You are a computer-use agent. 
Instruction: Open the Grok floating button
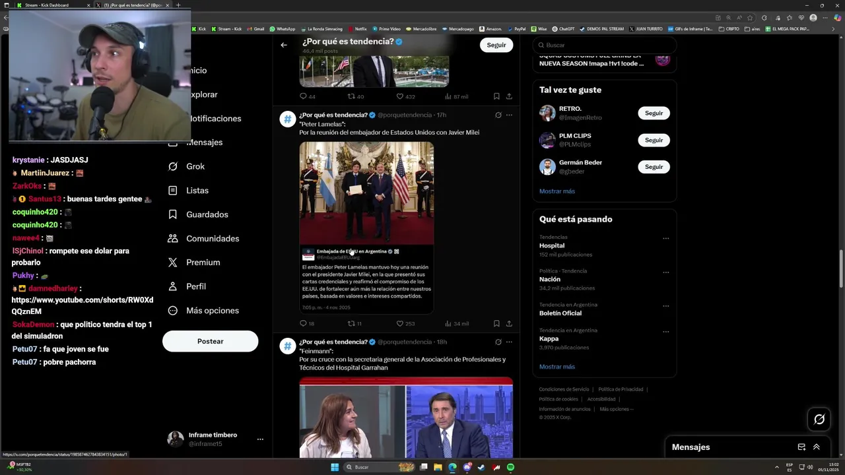pyautogui.click(x=819, y=419)
